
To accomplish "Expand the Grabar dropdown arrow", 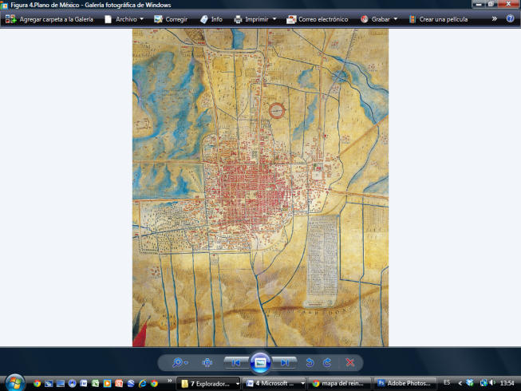I will [x=396, y=19].
